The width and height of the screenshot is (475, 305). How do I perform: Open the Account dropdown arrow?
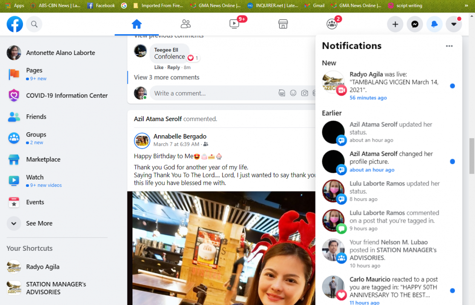454,24
